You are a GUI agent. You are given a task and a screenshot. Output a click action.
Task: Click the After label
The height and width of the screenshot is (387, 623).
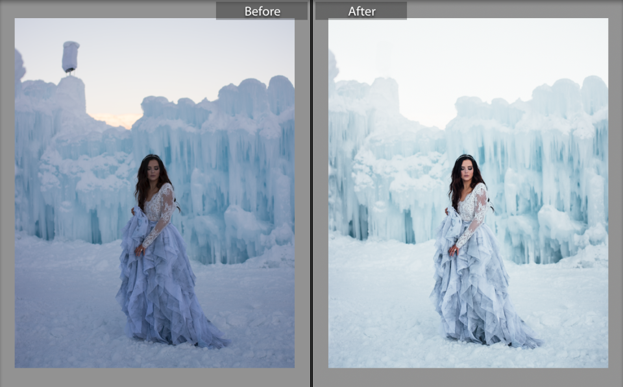[361, 11]
